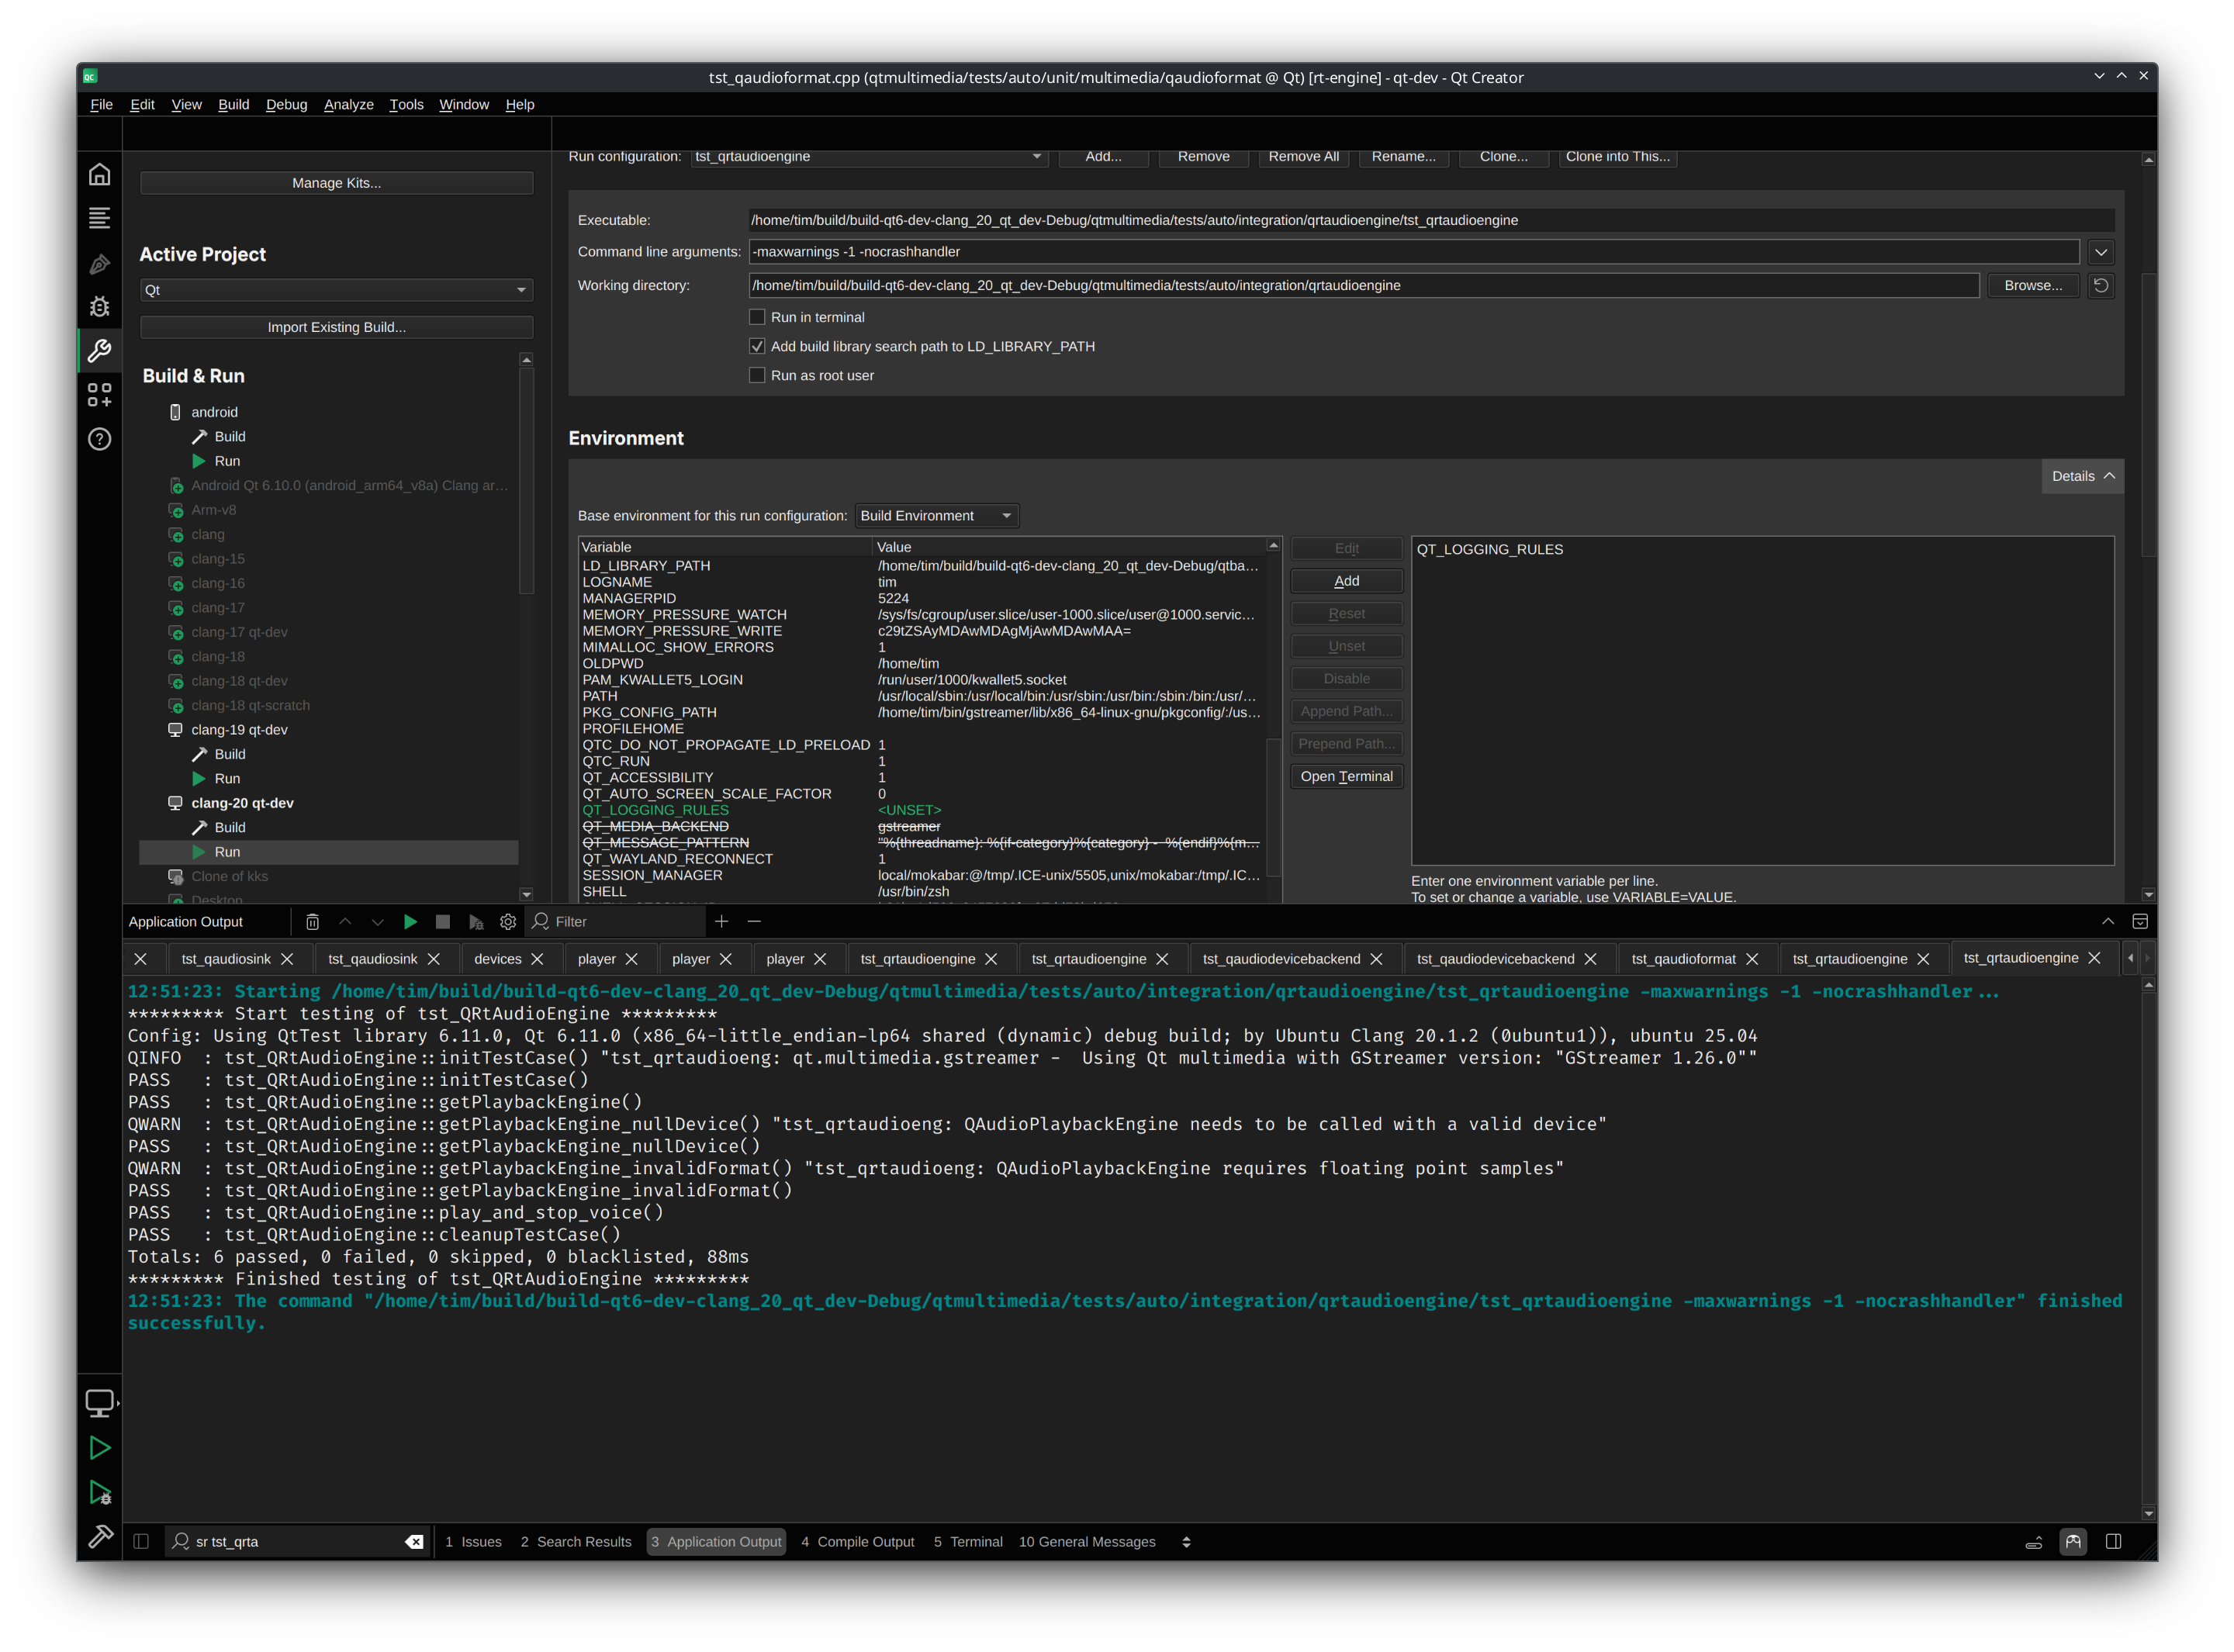The image size is (2234, 1652).
Task: Select android kit in Build & Run tree
Action: pyautogui.click(x=214, y=412)
